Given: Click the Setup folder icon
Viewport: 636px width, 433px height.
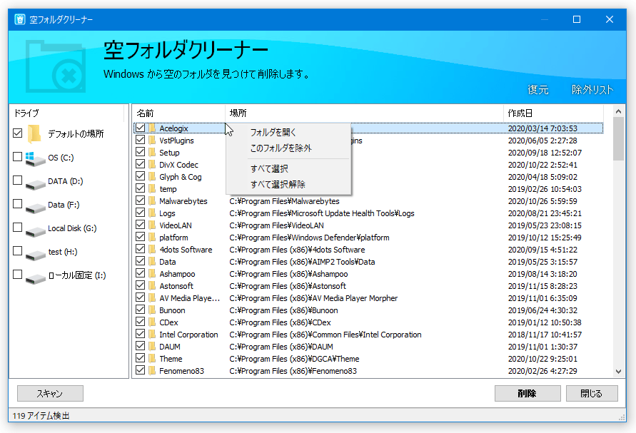Looking at the screenshot, I should 152,153.
